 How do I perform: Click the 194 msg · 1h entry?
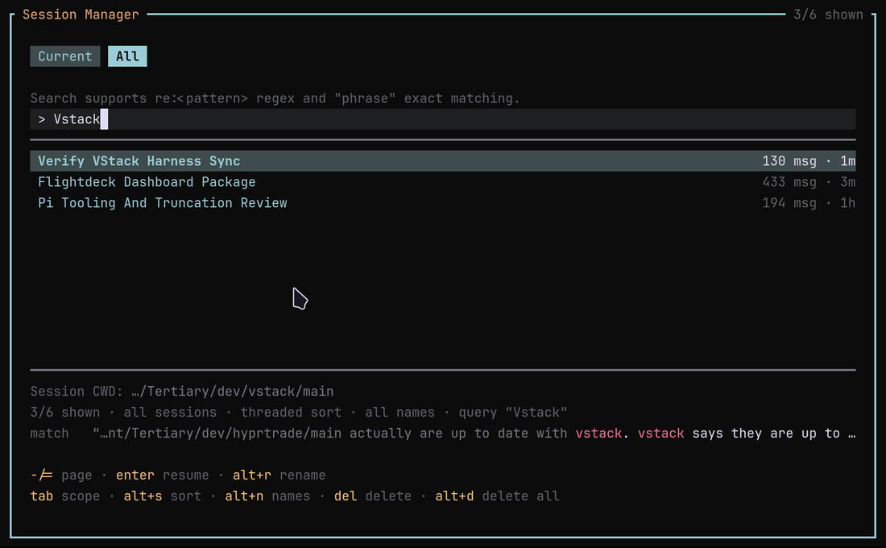click(x=809, y=203)
